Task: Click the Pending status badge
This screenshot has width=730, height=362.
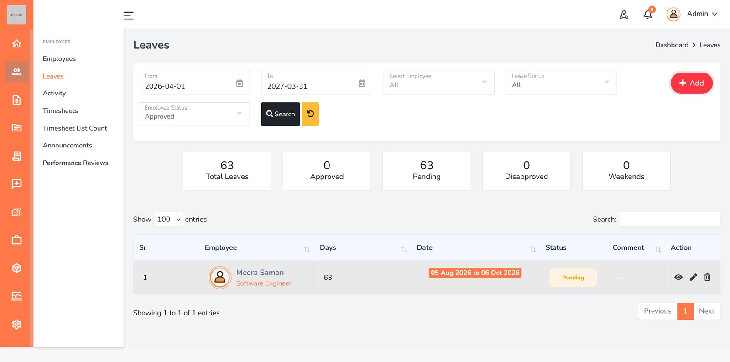Action: coord(573,278)
